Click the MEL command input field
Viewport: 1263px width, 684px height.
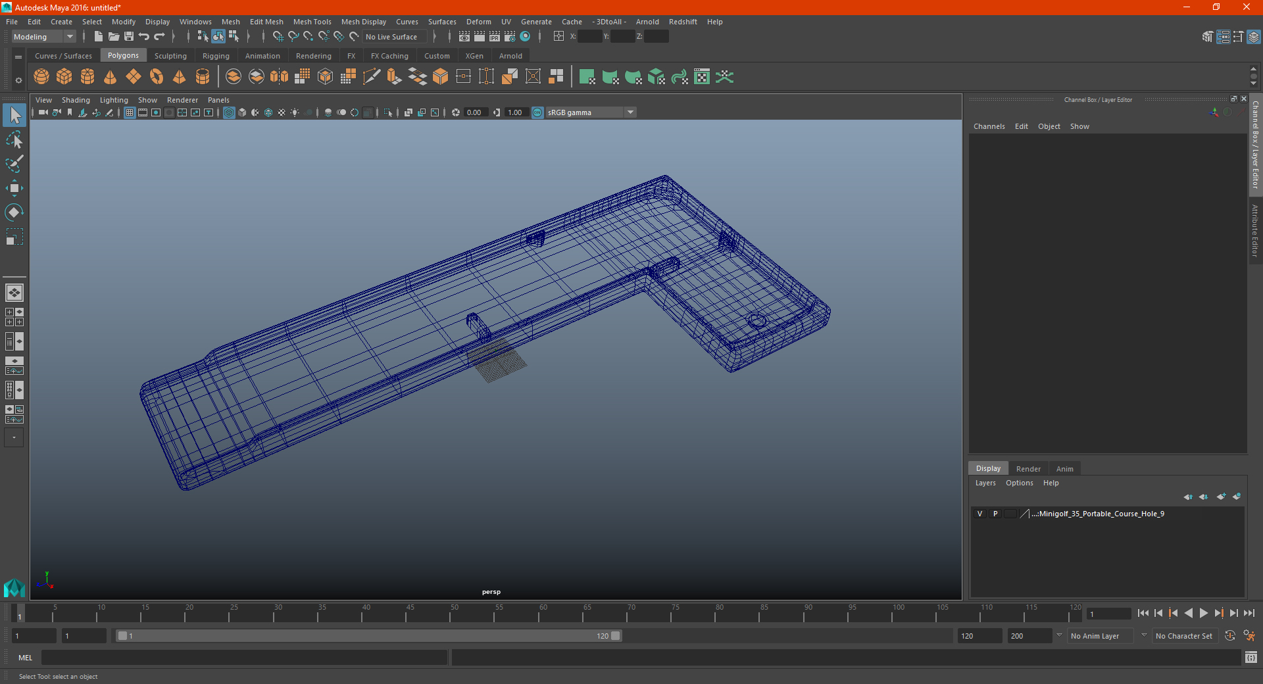(x=245, y=657)
